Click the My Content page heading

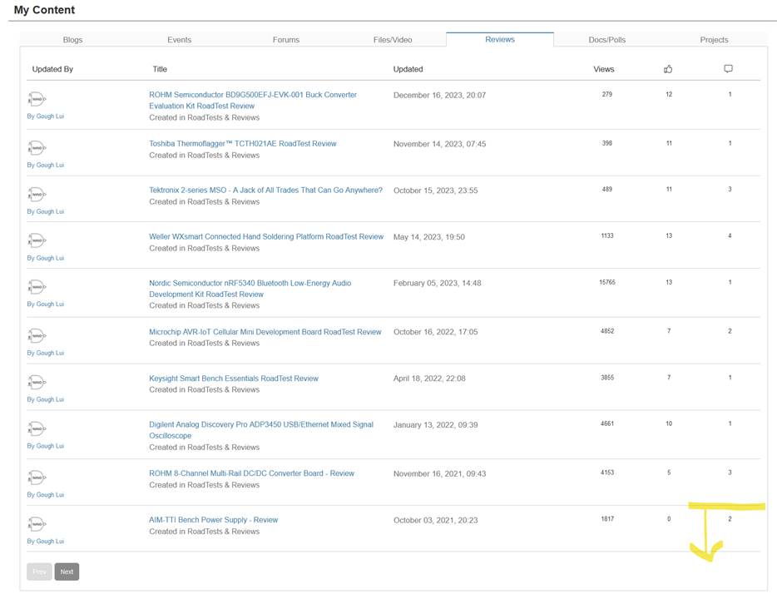[45, 10]
